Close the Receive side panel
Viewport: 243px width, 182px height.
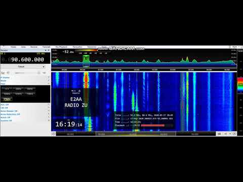49,50
